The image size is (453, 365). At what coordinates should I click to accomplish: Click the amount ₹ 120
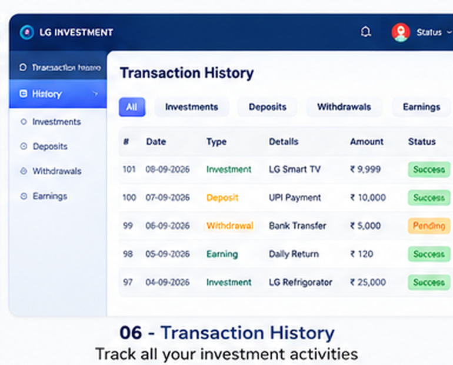coord(361,254)
